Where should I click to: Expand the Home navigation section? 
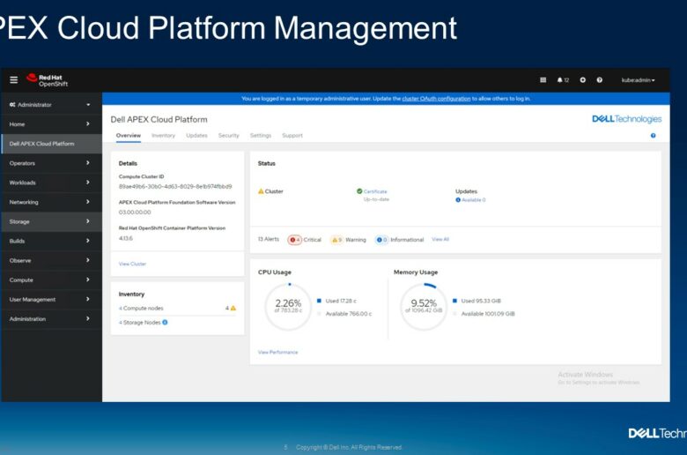click(x=51, y=124)
